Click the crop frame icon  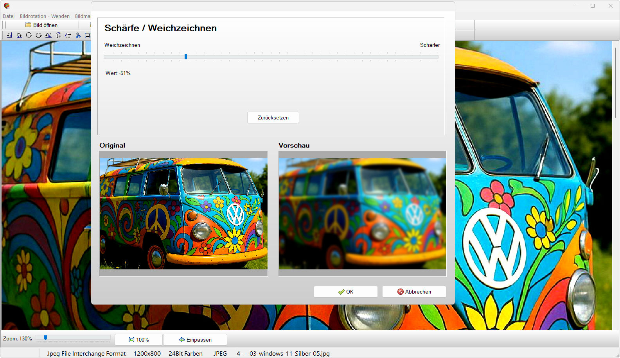[x=88, y=35]
